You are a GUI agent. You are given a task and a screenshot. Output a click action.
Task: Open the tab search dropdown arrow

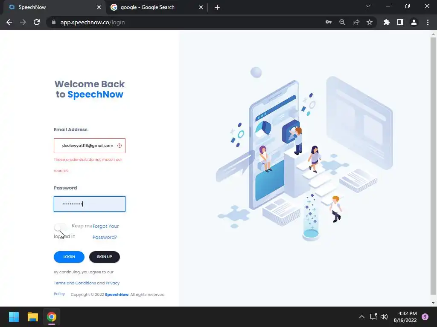click(368, 6)
